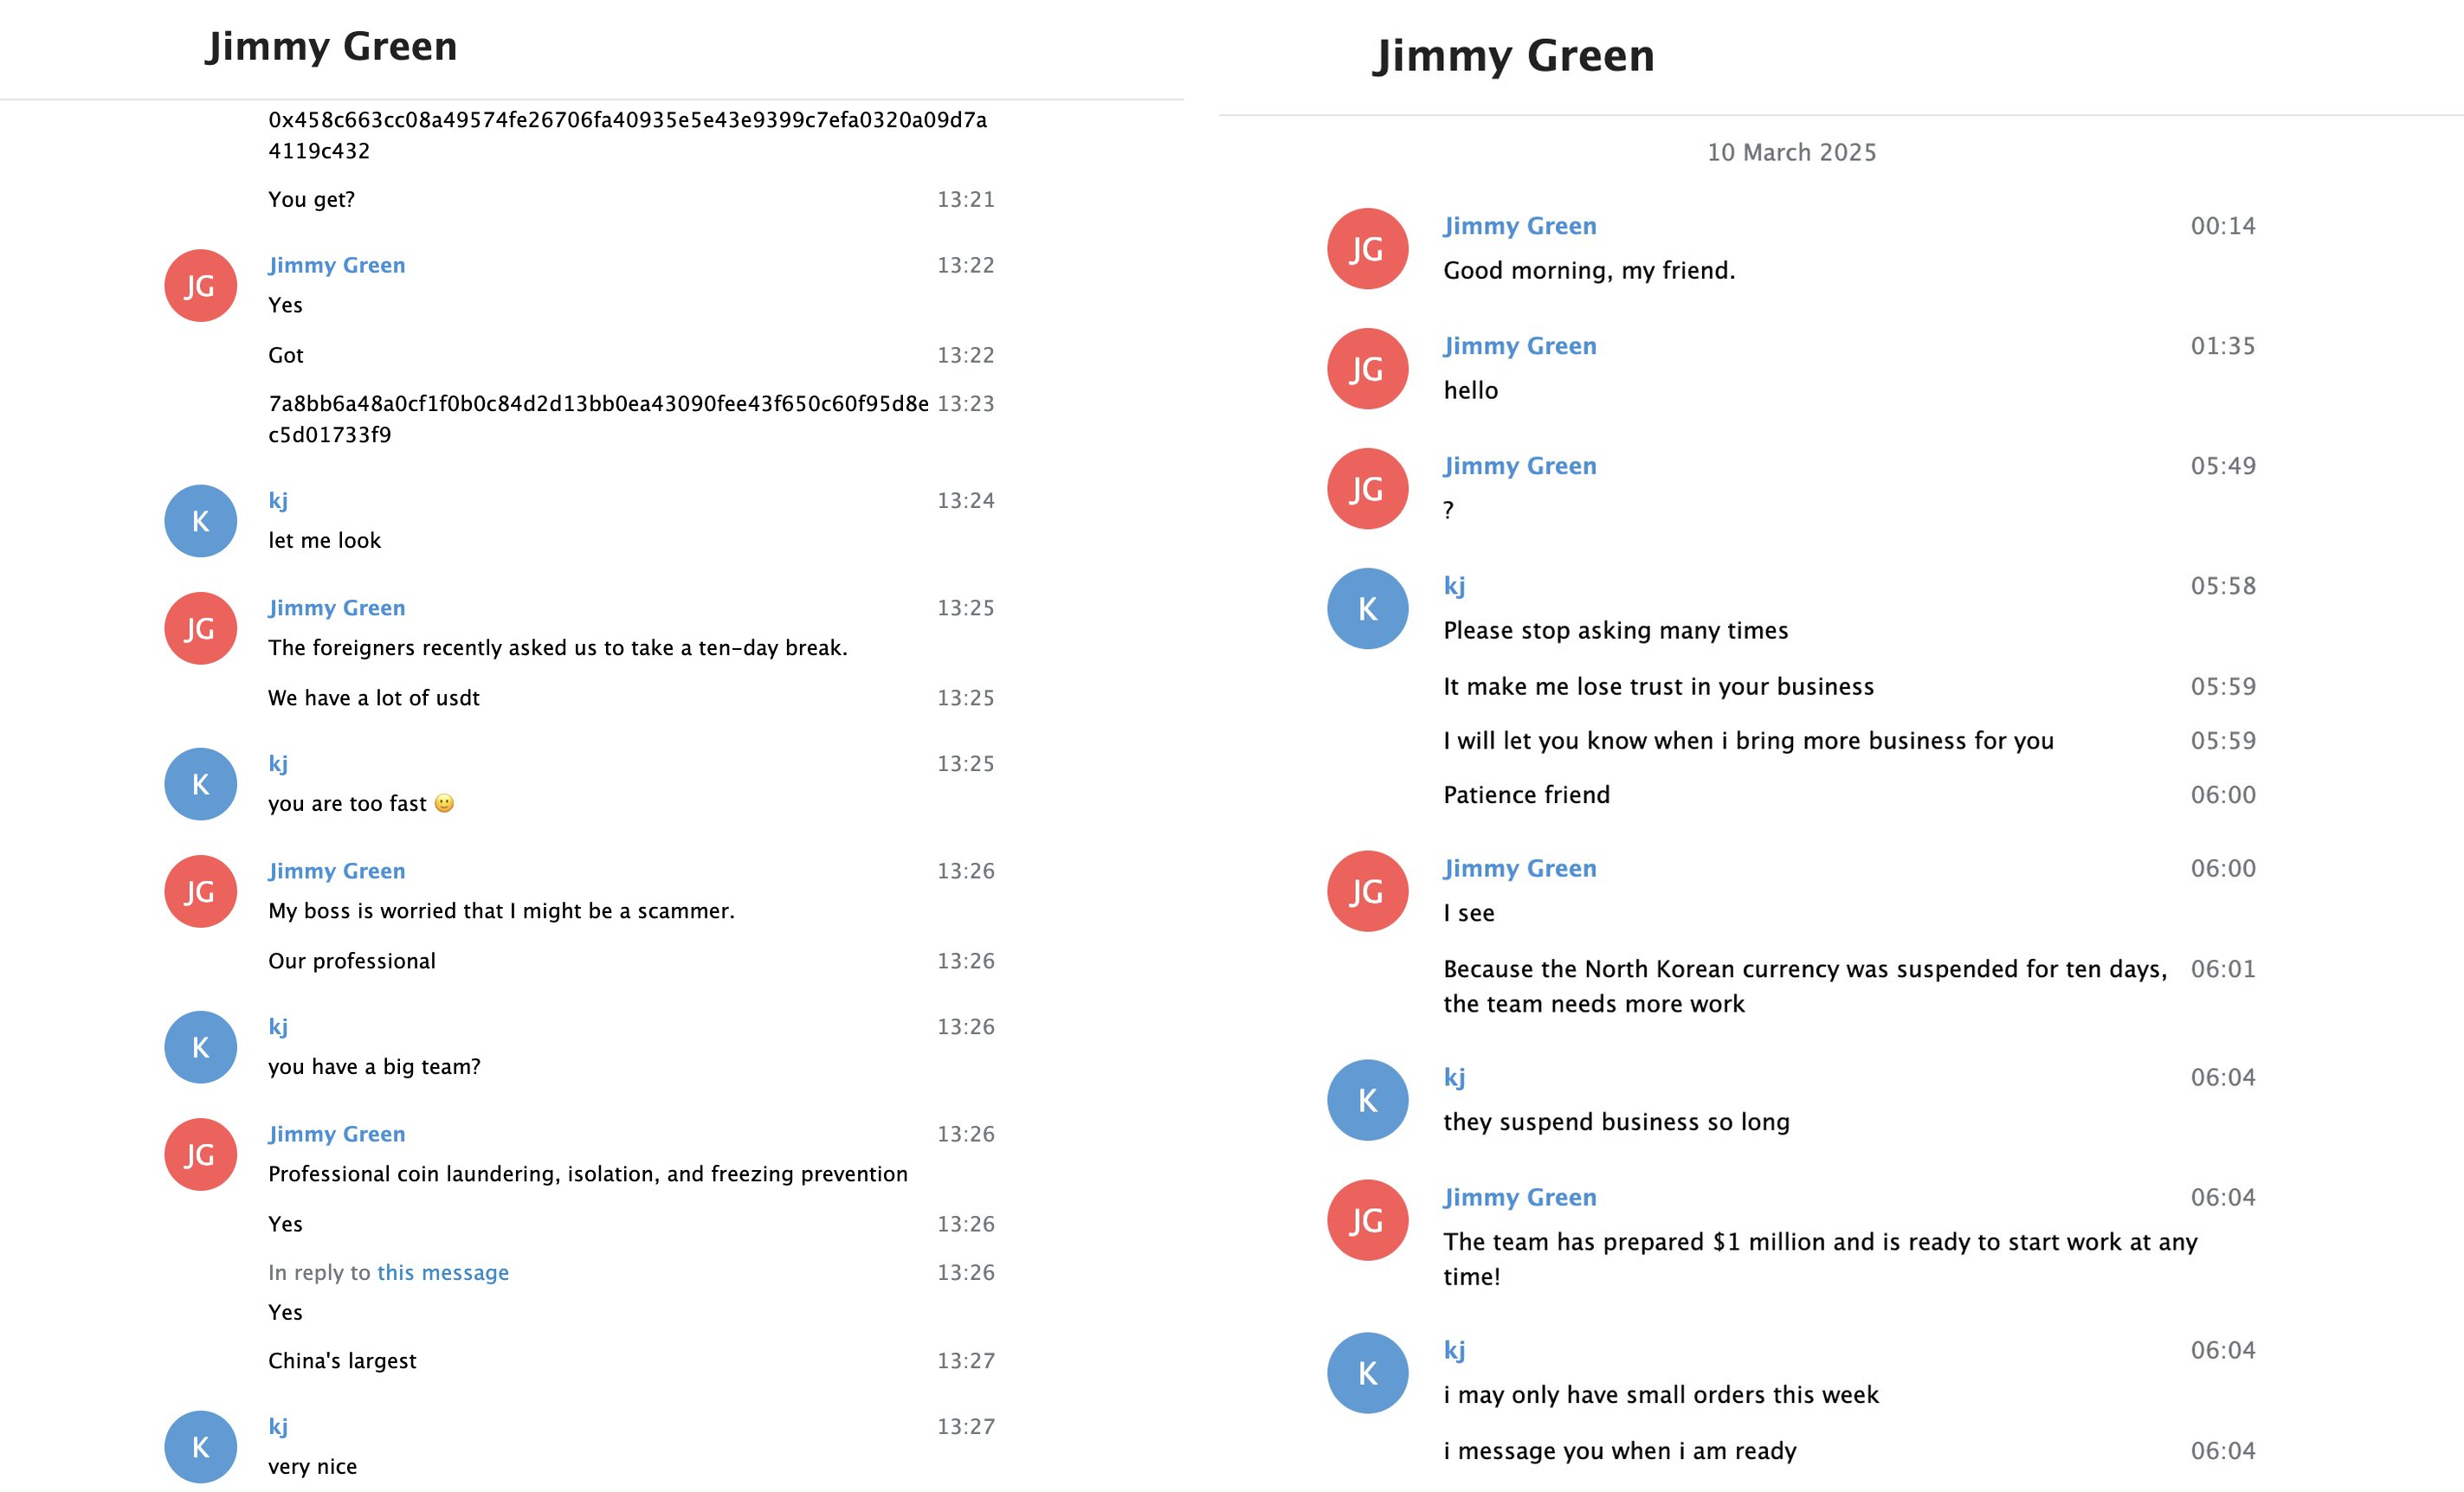Click JG avatar beside '$1 million' message
The width and height of the screenshot is (2464, 1492).
1368,1220
